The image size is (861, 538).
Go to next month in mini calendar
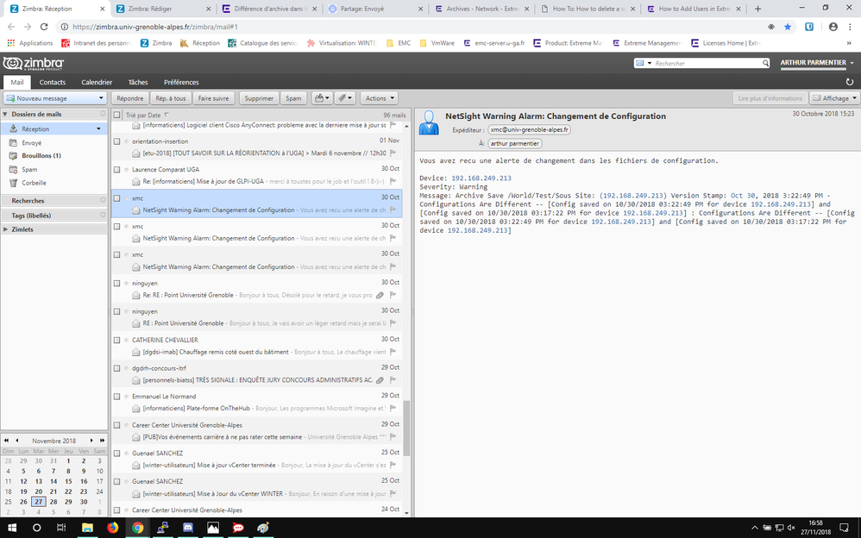point(93,441)
